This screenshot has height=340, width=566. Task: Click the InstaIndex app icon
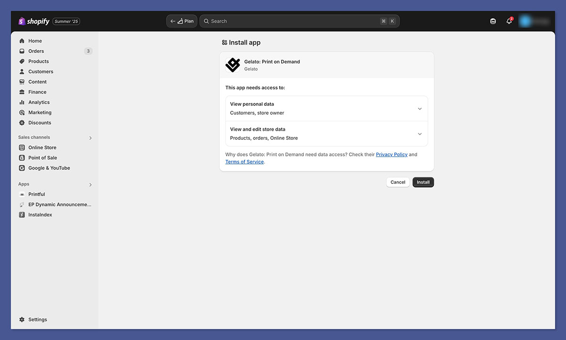pos(22,215)
